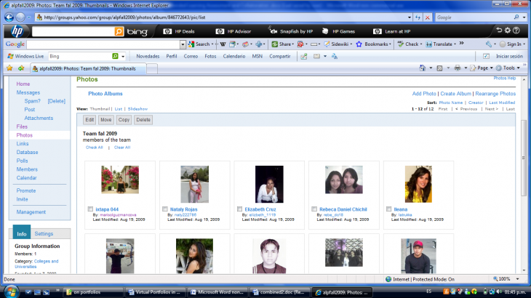Screen dimensions: 531x298
Task: Open the Slideshow view link
Action: tap(137, 109)
